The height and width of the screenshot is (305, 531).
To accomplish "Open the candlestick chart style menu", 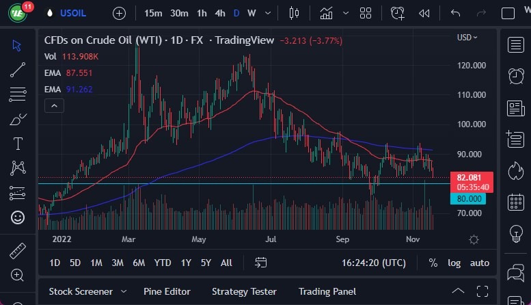I will click(295, 13).
